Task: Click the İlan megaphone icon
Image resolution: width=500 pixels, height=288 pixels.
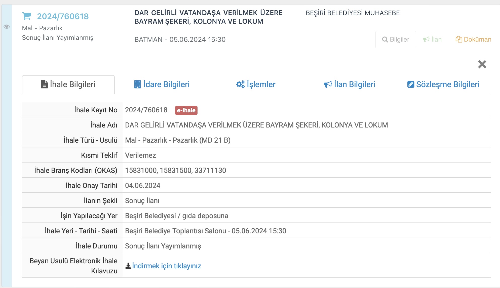Action: 426,40
